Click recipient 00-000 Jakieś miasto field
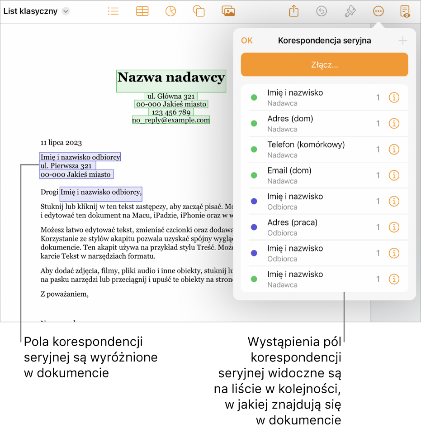 (x=76, y=174)
